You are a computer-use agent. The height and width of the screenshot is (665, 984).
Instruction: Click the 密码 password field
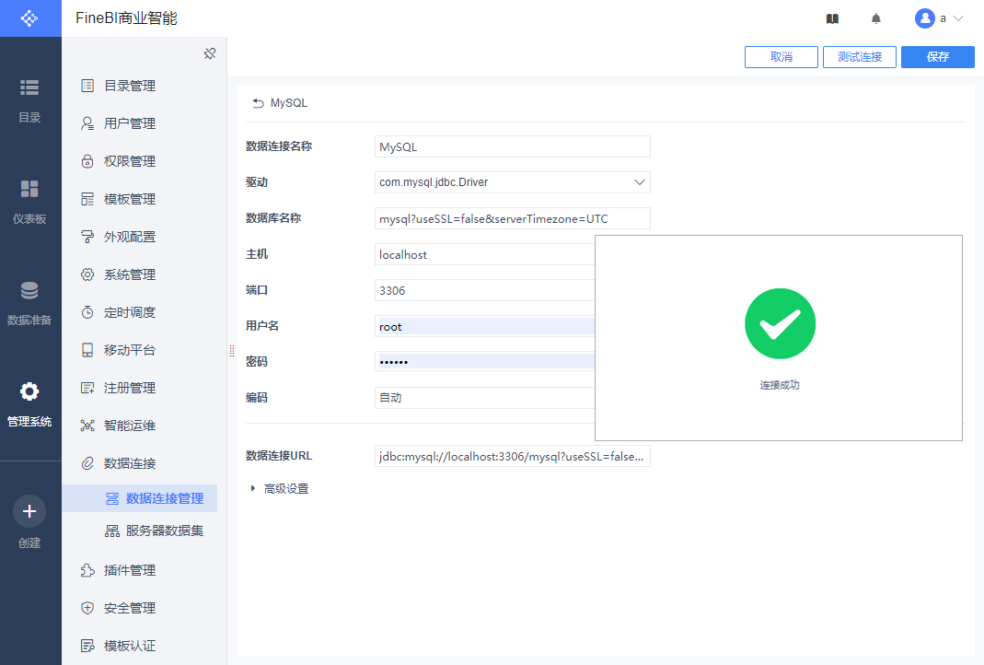[x=484, y=362]
